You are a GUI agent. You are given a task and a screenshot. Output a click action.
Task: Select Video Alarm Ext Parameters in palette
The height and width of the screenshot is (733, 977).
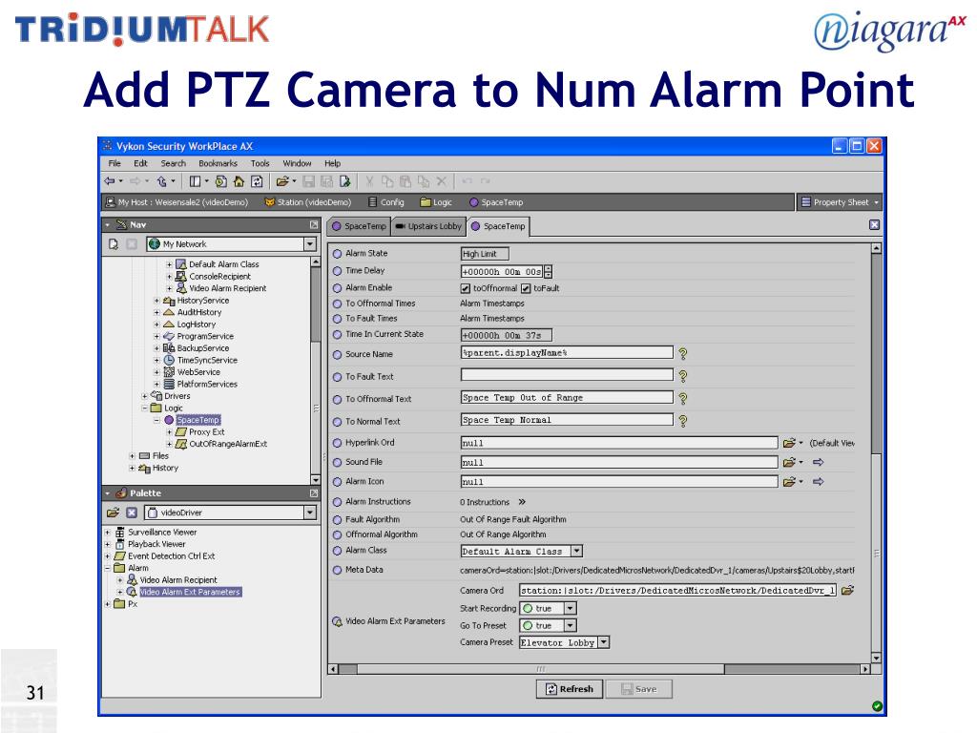click(190, 592)
